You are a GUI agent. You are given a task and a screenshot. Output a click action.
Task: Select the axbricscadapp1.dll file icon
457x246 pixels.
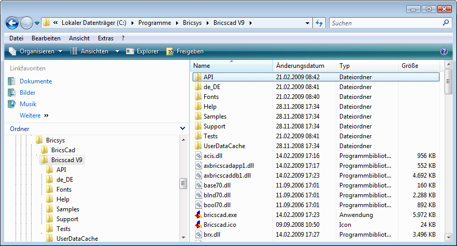(198, 166)
